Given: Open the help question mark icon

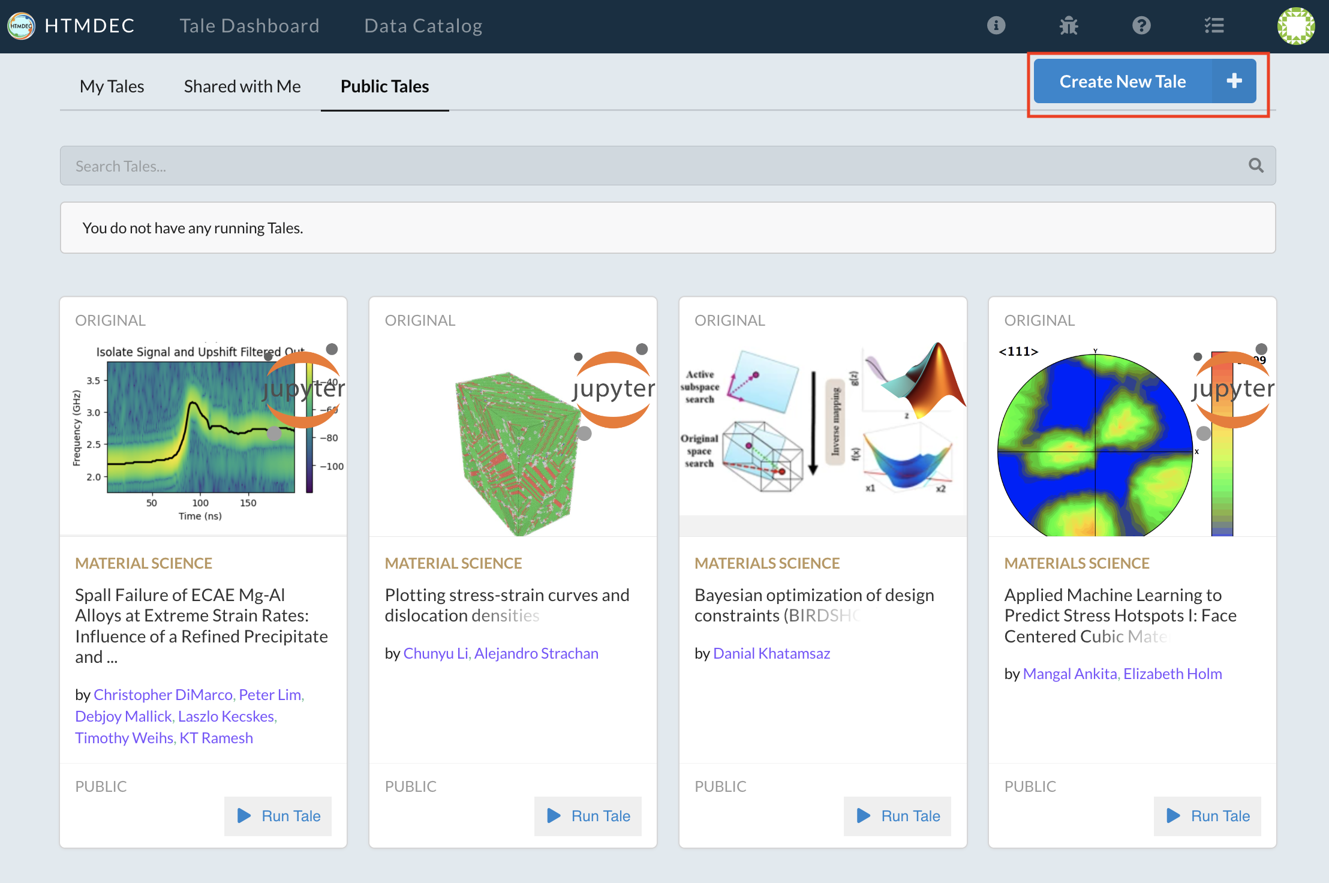Looking at the screenshot, I should 1141,25.
